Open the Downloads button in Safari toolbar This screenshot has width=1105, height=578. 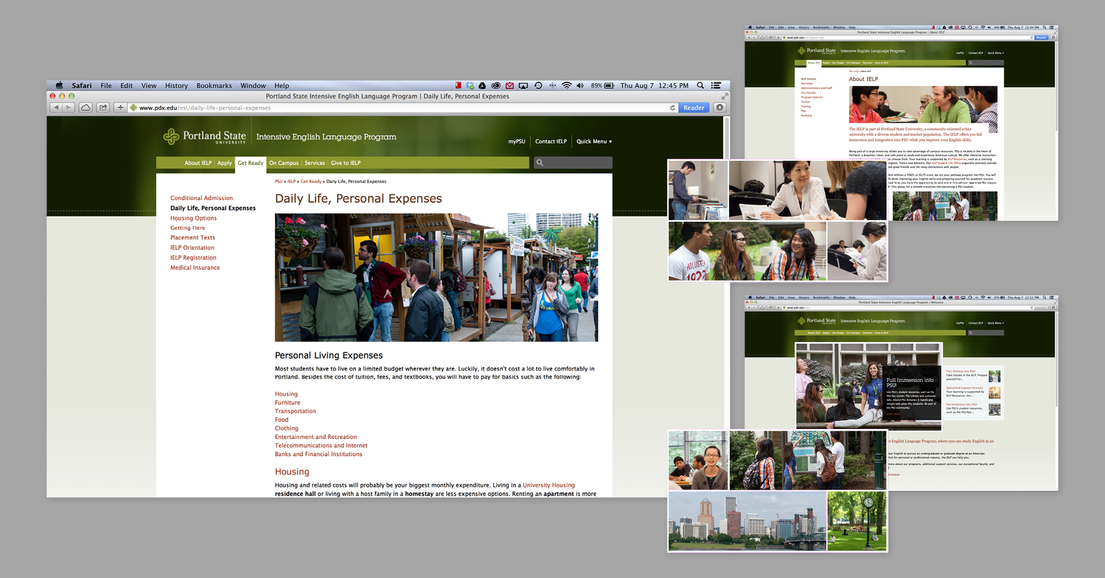(x=720, y=108)
